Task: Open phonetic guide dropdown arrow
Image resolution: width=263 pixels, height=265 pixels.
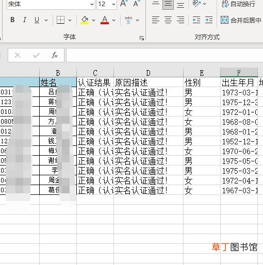Action: click(137, 20)
